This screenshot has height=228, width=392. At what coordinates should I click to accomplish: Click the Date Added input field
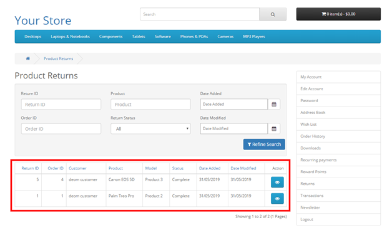click(234, 104)
